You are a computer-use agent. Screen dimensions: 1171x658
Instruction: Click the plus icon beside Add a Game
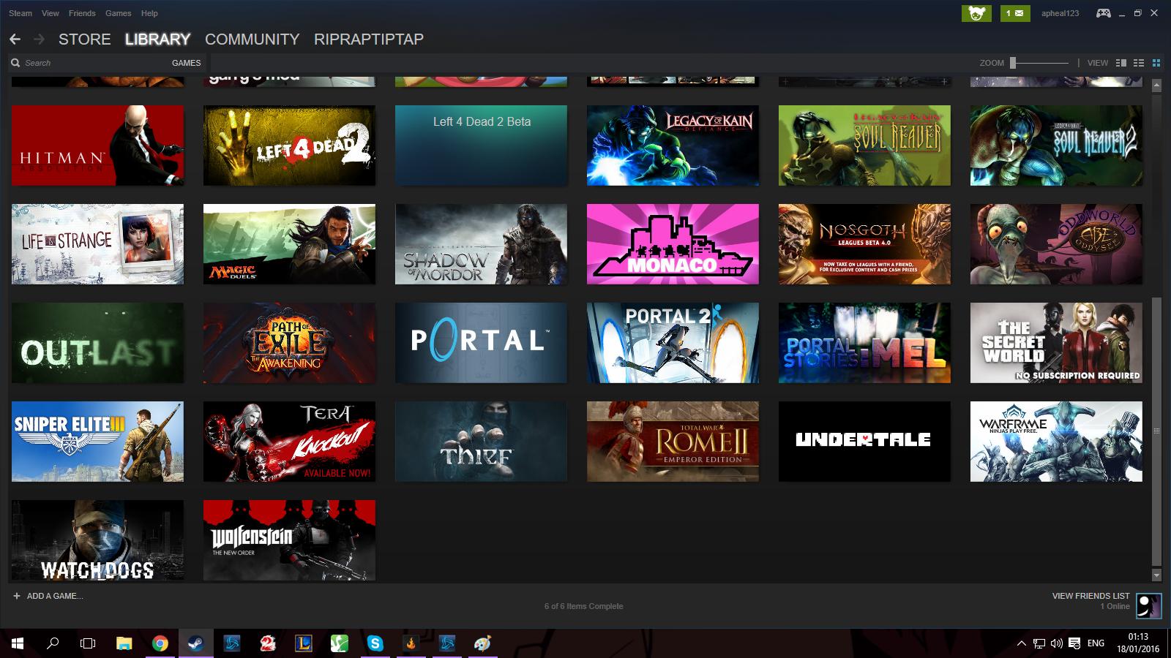click(17, 596)
